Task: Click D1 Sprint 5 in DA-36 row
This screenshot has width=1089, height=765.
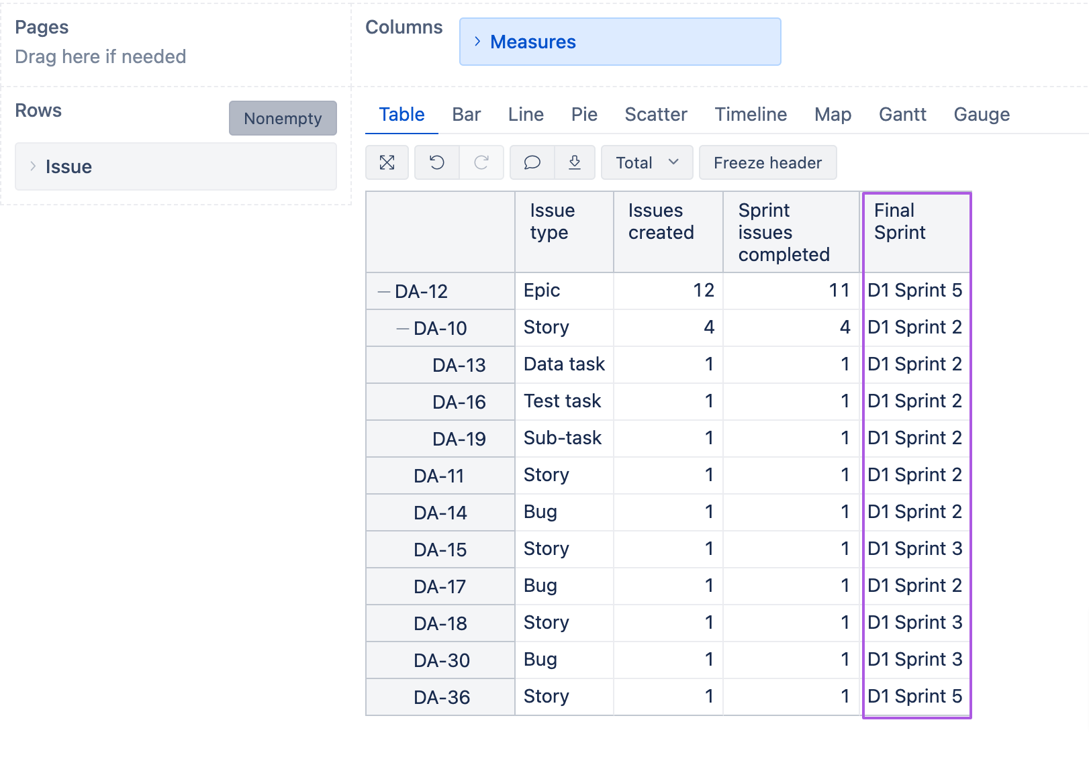Action: coord(916,697)
